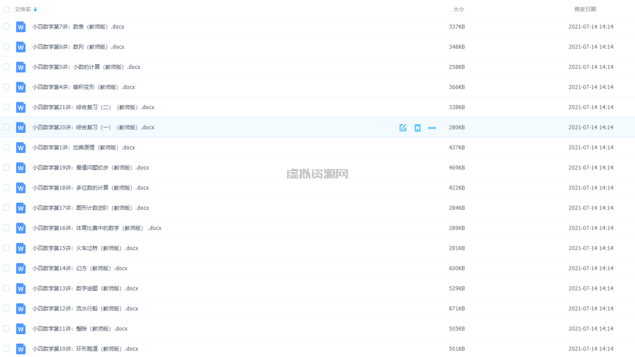Open the three-dots more menu on 第20讲 row

[432, 127]
